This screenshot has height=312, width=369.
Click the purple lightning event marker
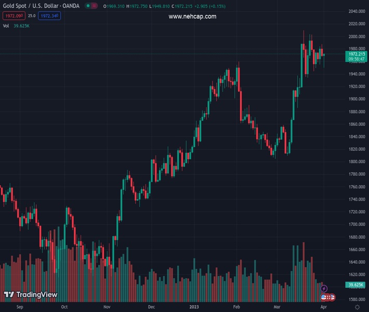pos(324,289)
